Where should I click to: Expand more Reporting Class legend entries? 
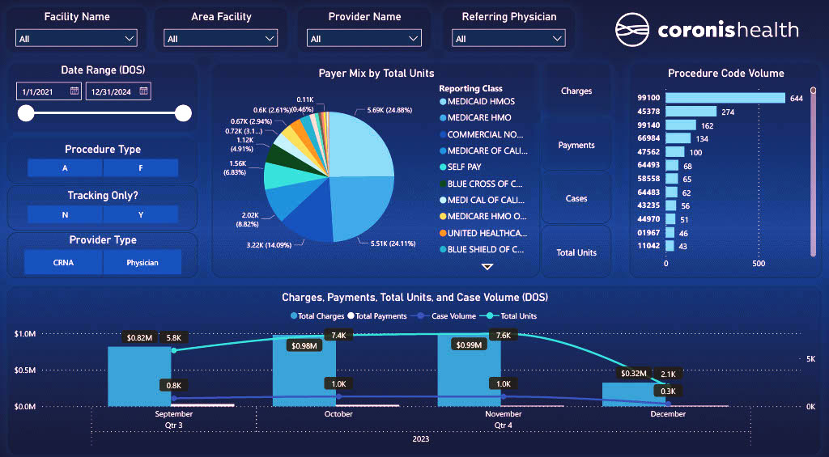click(x=487, y=266)
